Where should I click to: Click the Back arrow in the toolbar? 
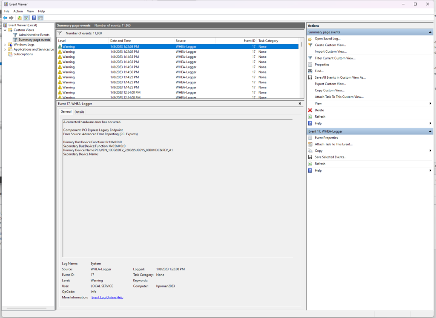pos(5,18)
